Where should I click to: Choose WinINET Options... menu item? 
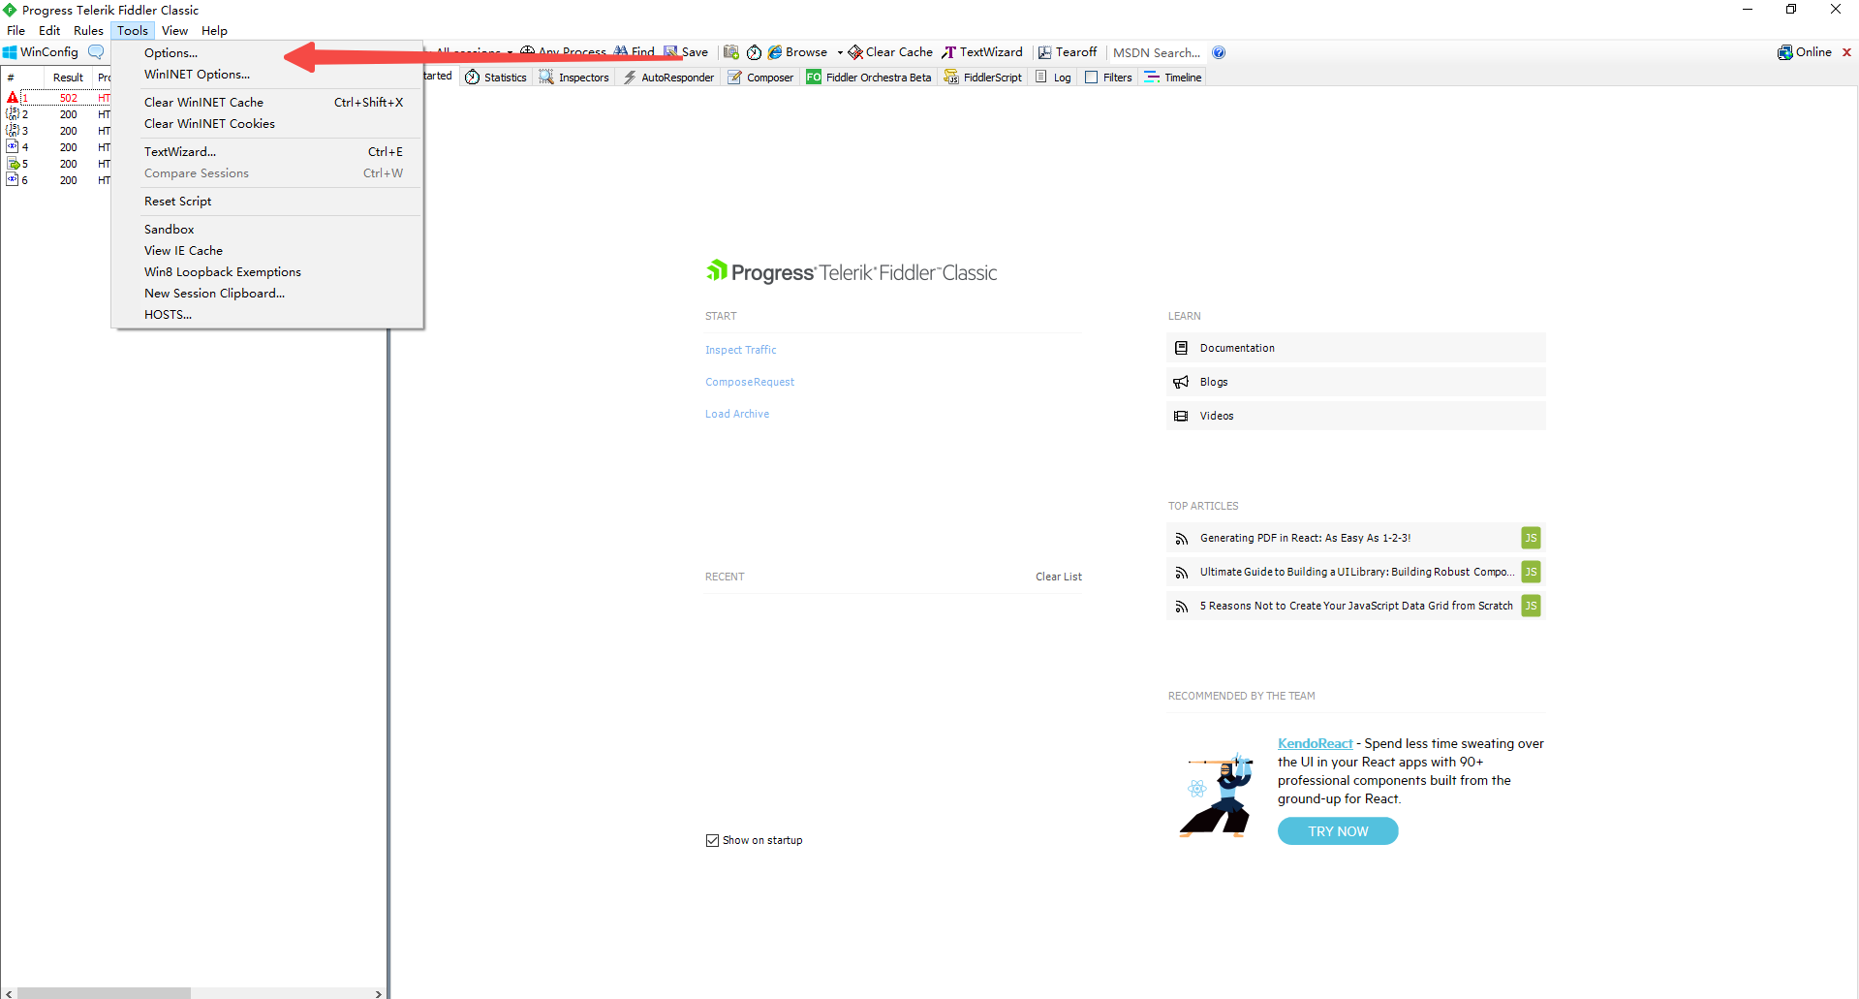click(267, 75)
